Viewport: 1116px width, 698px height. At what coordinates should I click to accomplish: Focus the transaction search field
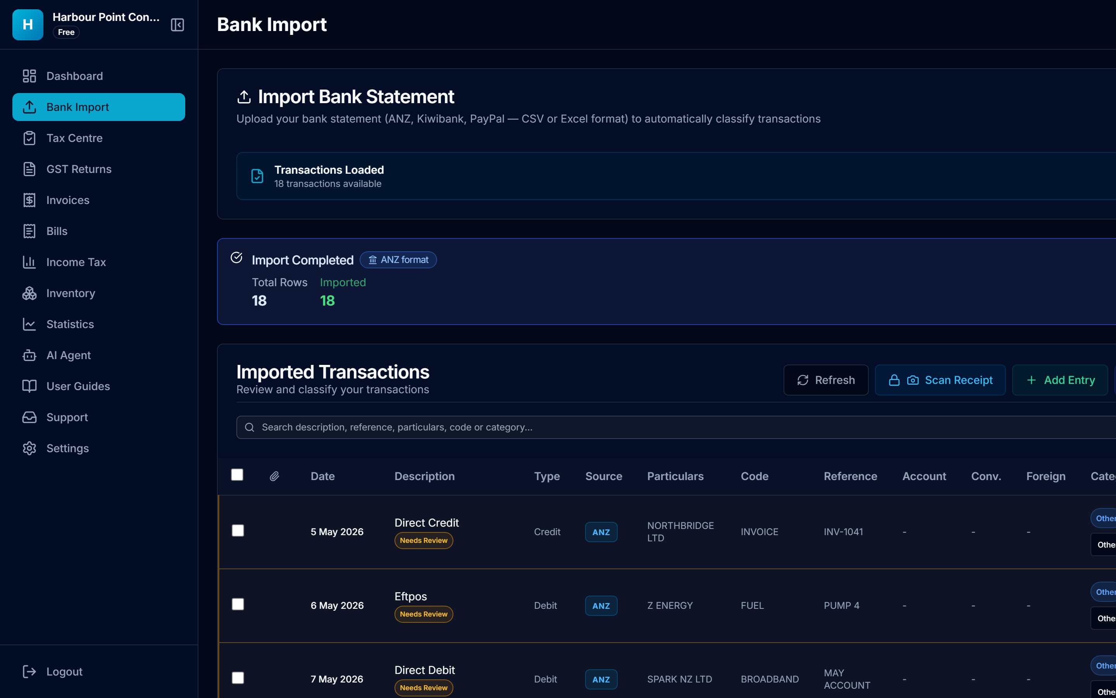(x=676, y=427)
